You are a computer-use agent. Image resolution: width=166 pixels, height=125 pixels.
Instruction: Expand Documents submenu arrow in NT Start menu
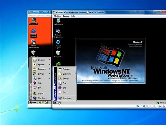tap(75, 74)
